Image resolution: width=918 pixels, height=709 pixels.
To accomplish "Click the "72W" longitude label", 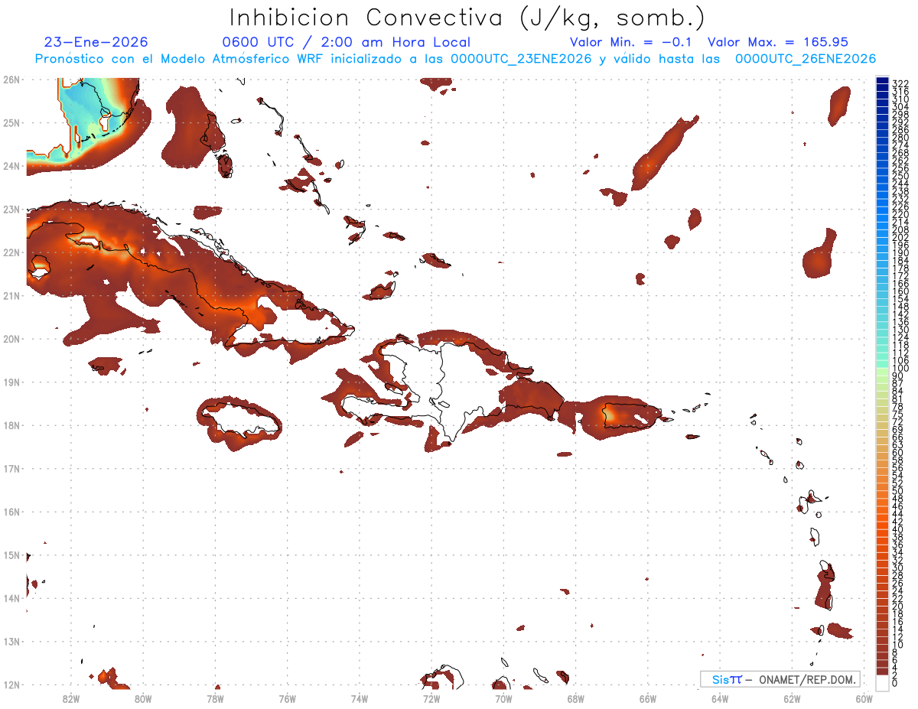I will (x=431, y=698).
